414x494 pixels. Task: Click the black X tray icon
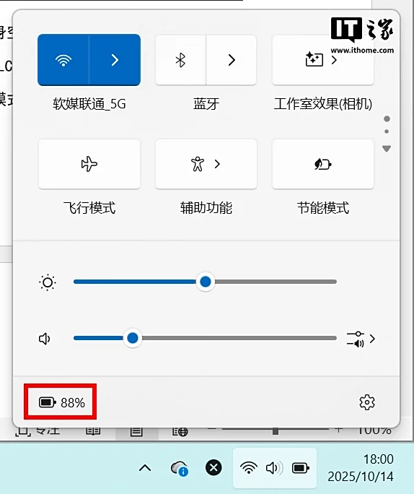tap(213, 467)
